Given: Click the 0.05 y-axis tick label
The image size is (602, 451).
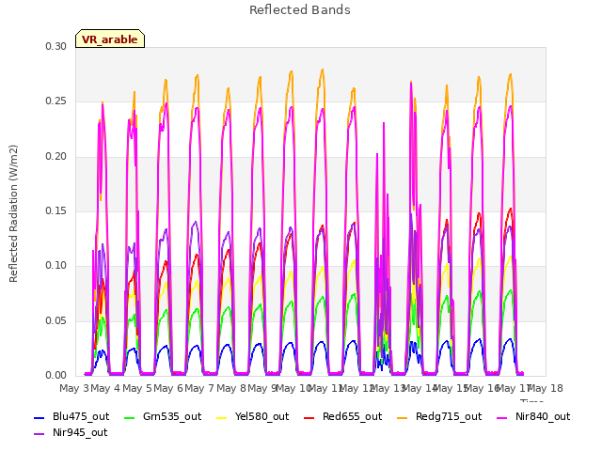Looking at the screenshot, I should click(56, 320).
